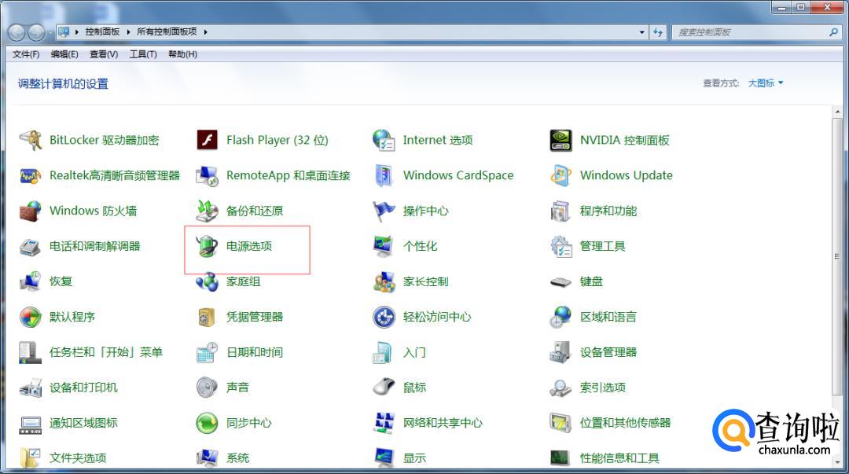Open the 工具(T) menu
This screenshot has width=849, height=474.
click(x=143, y=54)
